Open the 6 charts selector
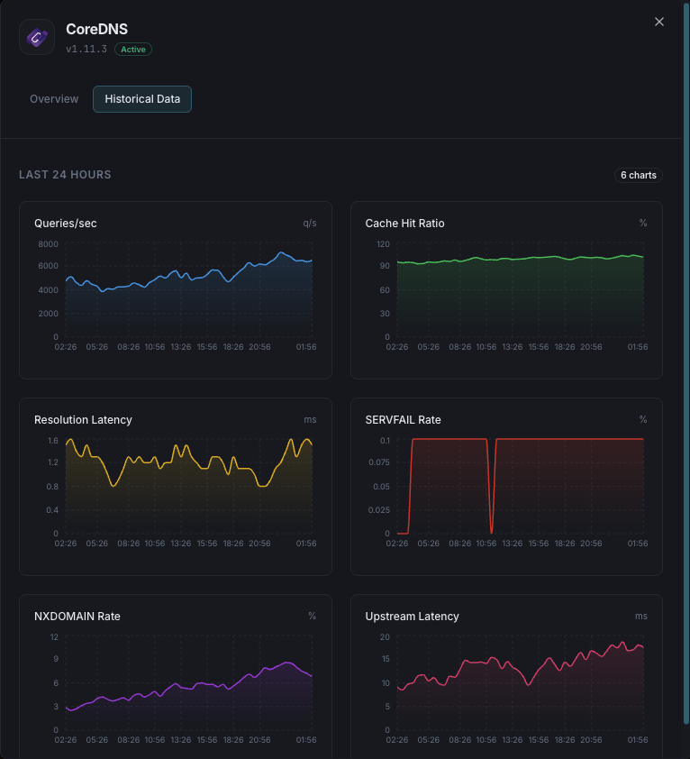The width and height of the screenshot is (690, 759). [x=638, y=175]
